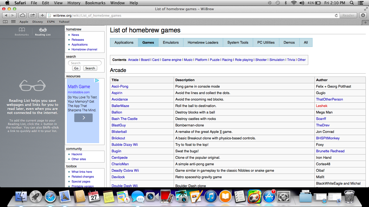Click the Search button in wiki sidebar
369x207 pixels.
[x=90, y=68]
